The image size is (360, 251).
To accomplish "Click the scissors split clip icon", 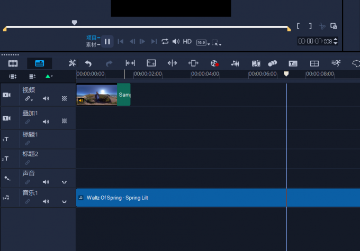I will 322,26.
